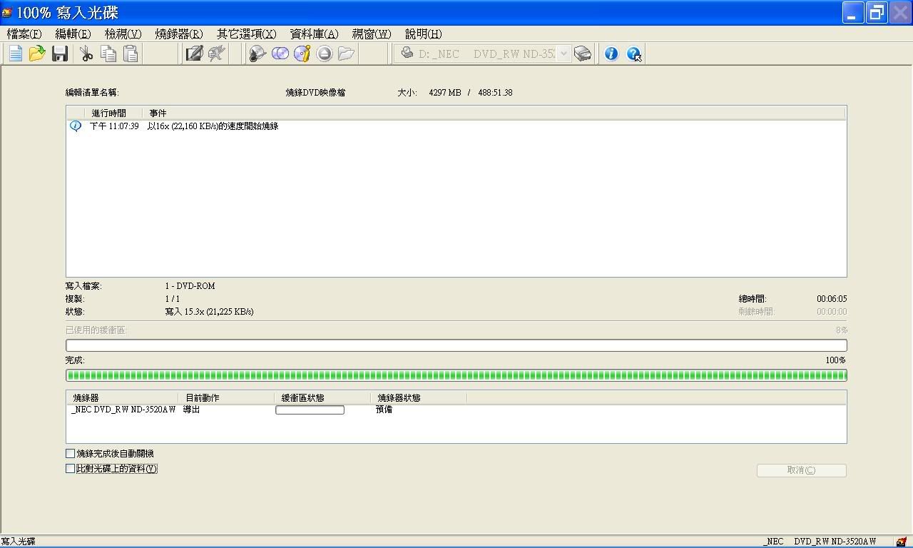The width and height of the screenshot is (913, 548).
Task: Click the 燒錄DVD映像檔 title text
Action: [315, 93]
